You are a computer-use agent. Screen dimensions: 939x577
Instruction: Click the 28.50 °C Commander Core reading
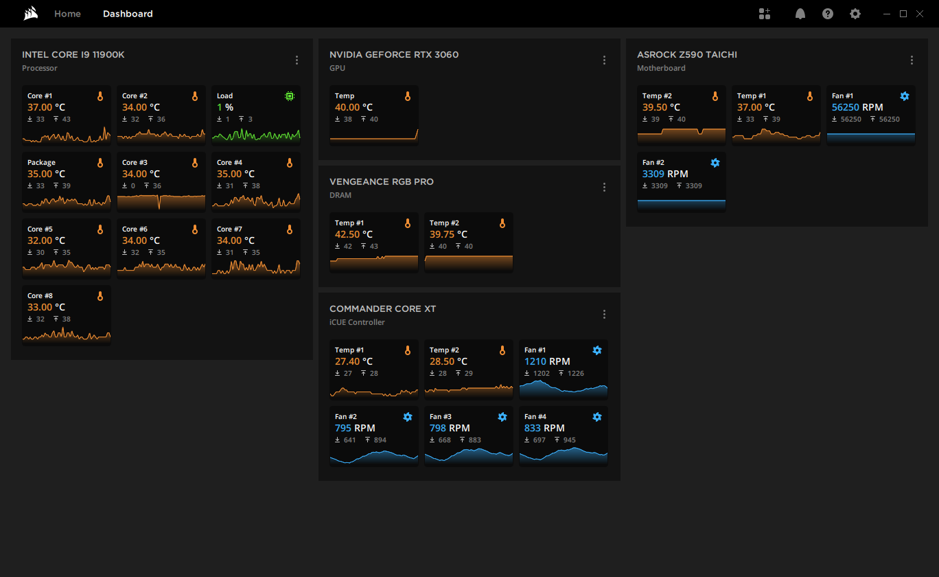click(449, 362)
